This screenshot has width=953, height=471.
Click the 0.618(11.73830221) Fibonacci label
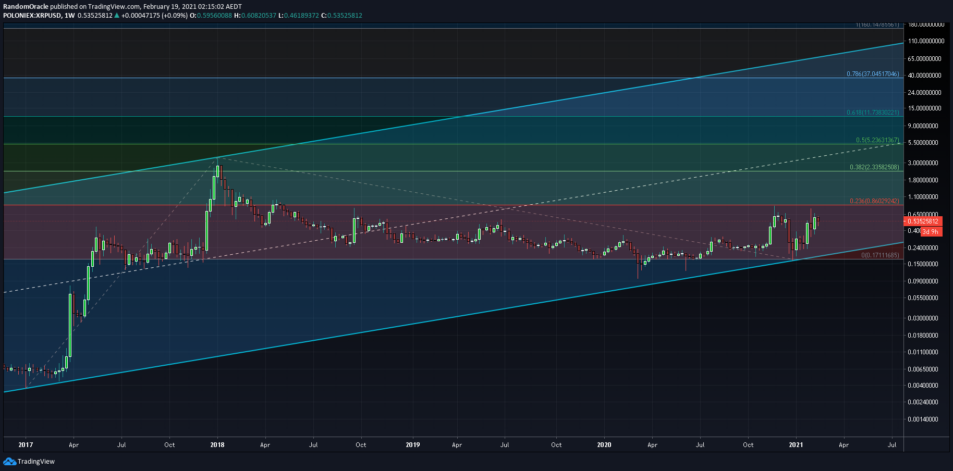click(x=873, y=113)
